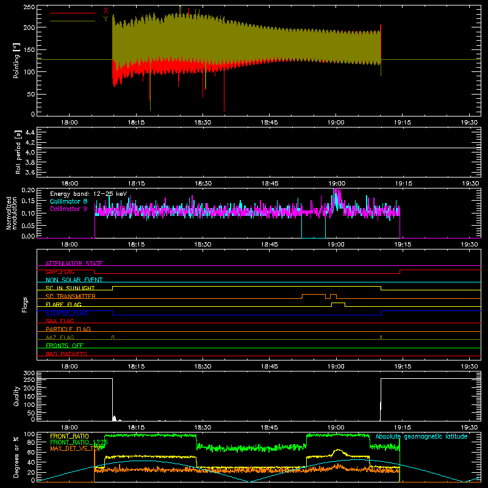488x488 pixels.
Task: Click the 300 Quality y-axis tick
Action: click(x=29, y=373)
